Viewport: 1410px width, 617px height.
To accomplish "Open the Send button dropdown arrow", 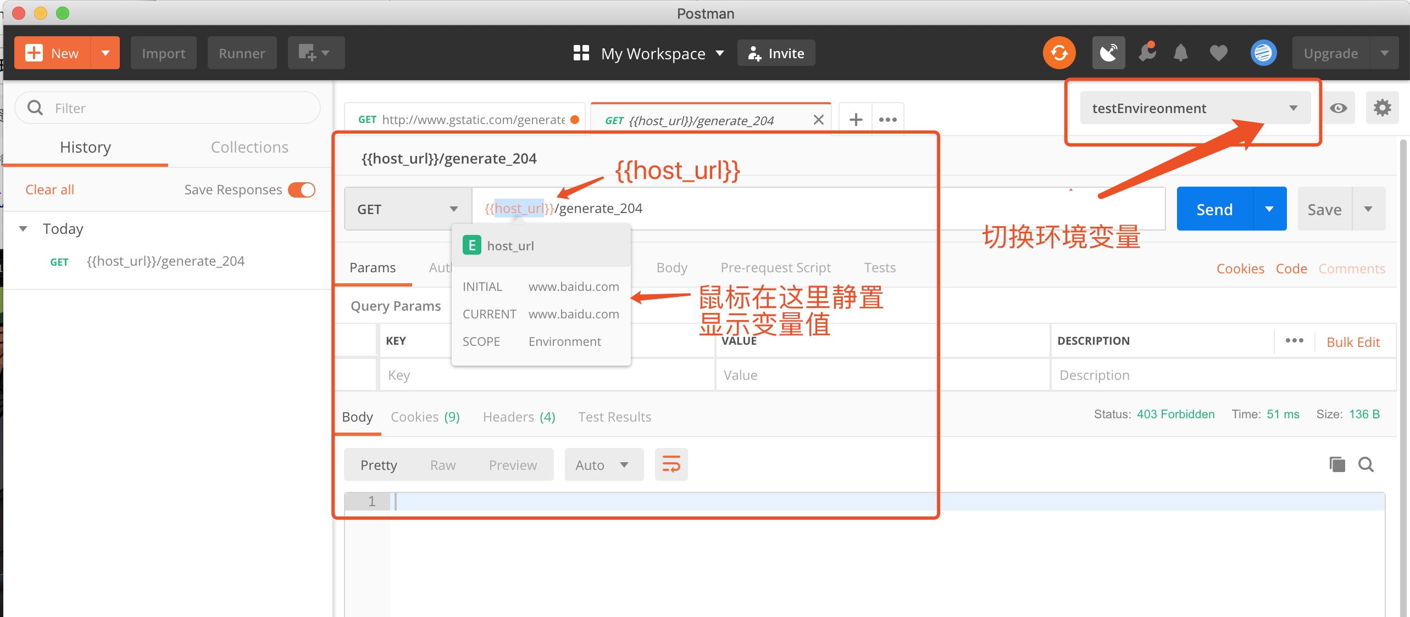I will pos(1269,209).
